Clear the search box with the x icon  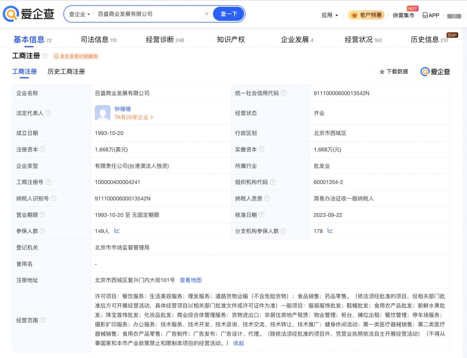click(x=206, y=14)
